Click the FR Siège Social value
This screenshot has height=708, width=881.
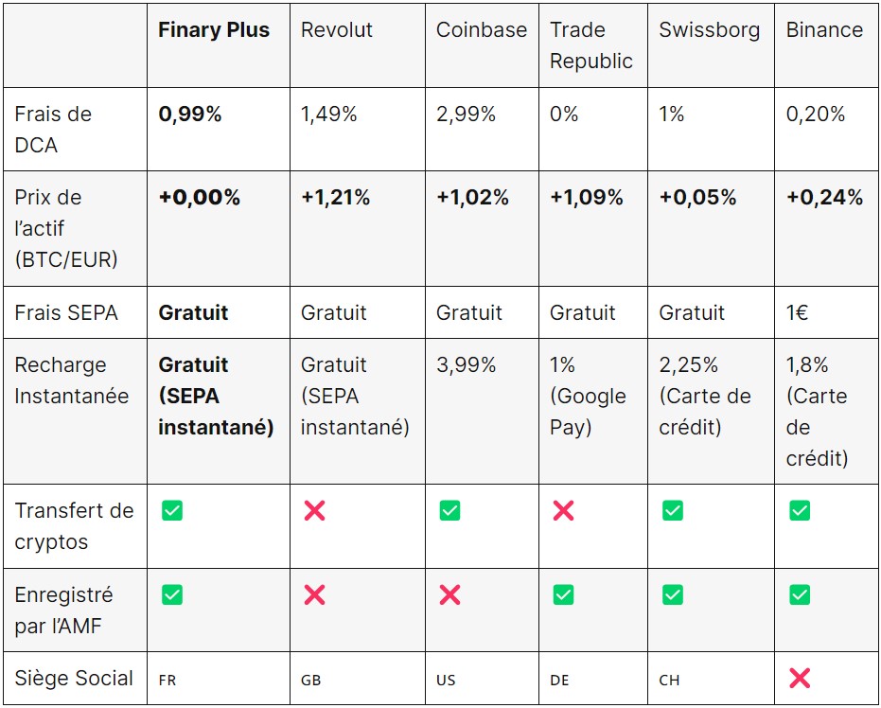[x=167, y=680]
